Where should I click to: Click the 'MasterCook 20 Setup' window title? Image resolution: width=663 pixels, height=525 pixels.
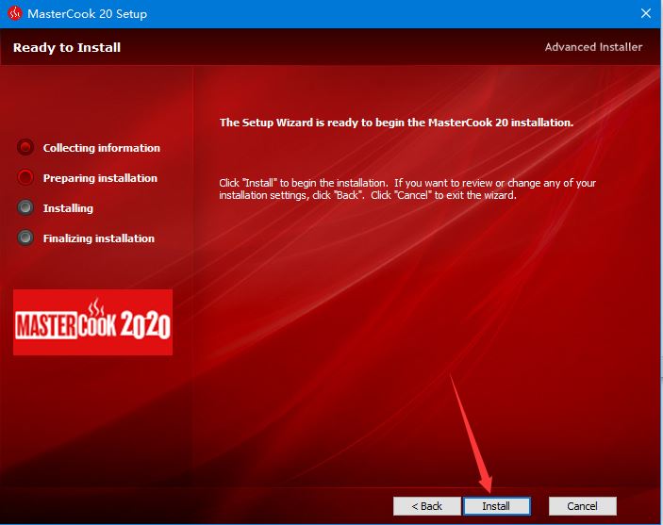coord(87,13)
